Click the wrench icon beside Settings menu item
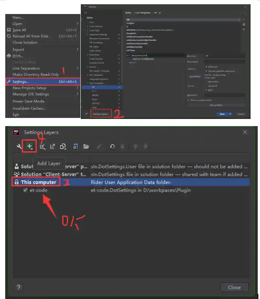The height and width of the screenshot is (299, 260). 9,82
